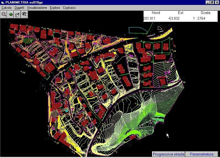Viewport: 220px width, 158px height.
Task: Click the Est value -53.932
Action: point(174,18)
